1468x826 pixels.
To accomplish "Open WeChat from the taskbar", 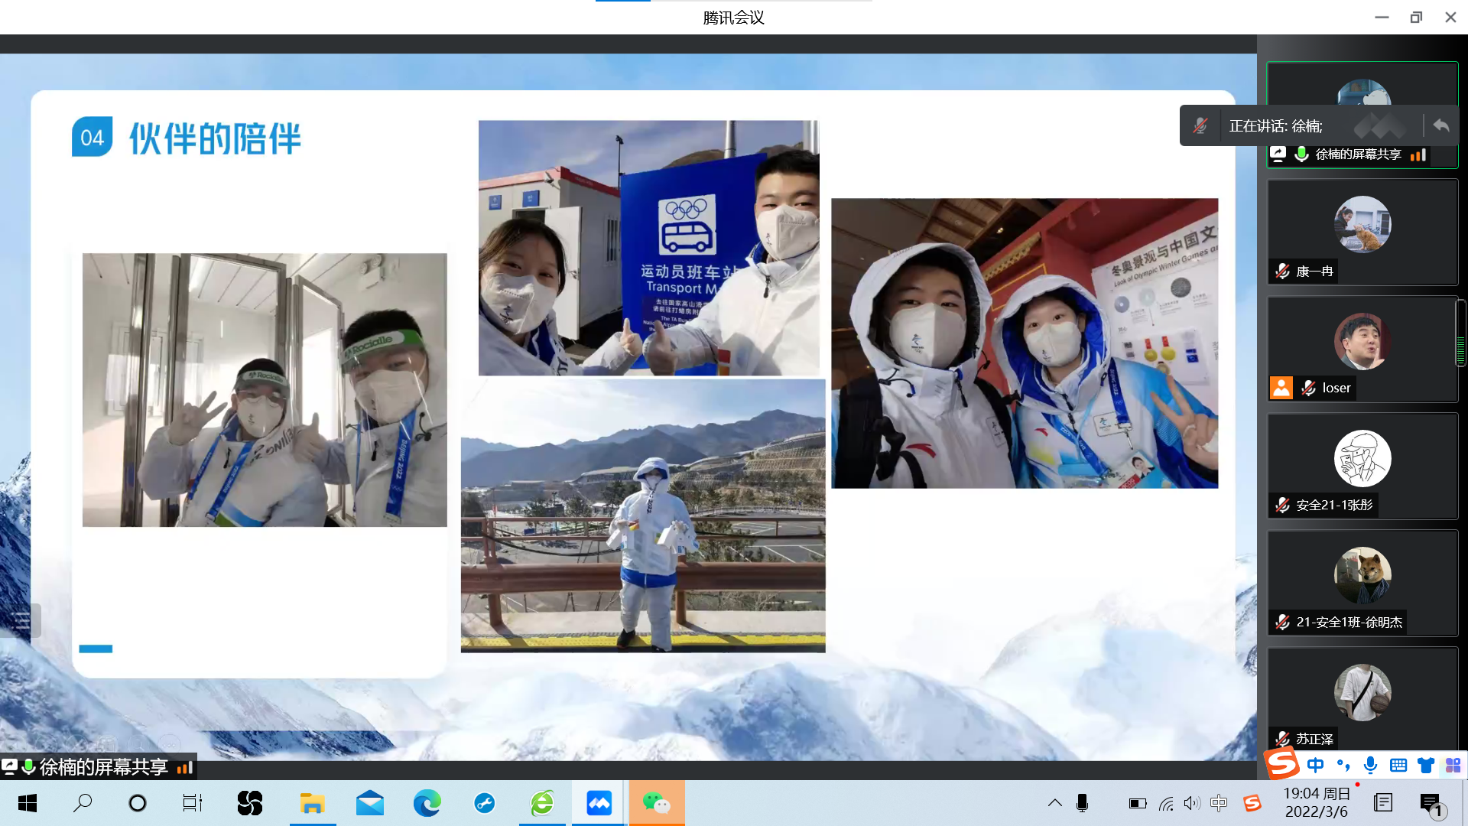I will click(656, 803).
